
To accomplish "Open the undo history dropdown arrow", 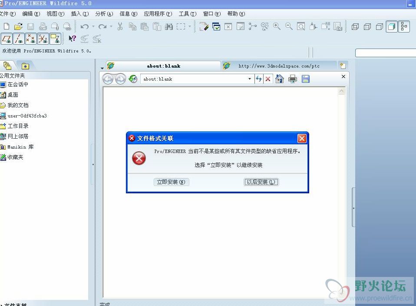I will coord(93,26).
